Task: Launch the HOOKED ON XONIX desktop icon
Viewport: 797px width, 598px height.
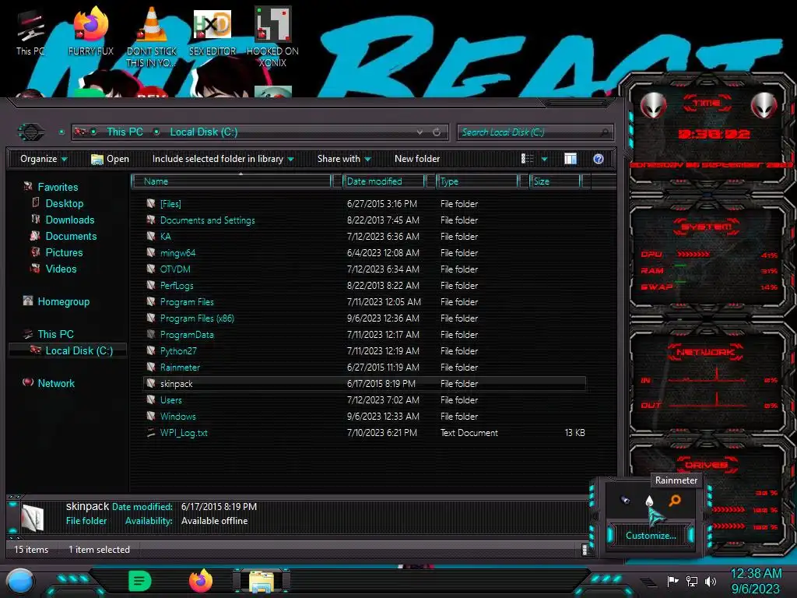Action: coord(272,37)
